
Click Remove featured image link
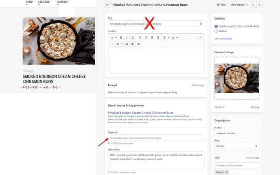coord(255,107)
